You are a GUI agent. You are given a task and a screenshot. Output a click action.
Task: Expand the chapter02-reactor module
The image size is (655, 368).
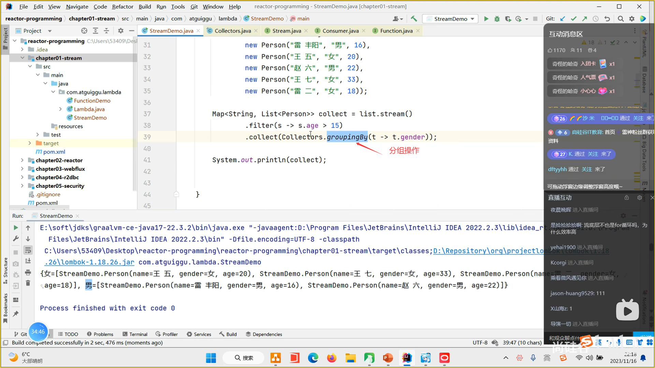(x=22, y=160)
